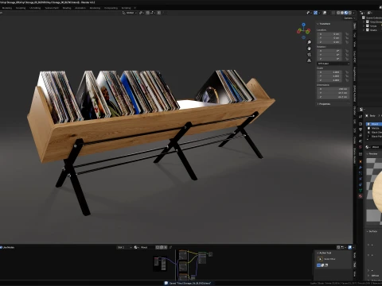This screenshot has width=382, height=286.
Task: Click the Scale X value field
Action: point(329,72)
